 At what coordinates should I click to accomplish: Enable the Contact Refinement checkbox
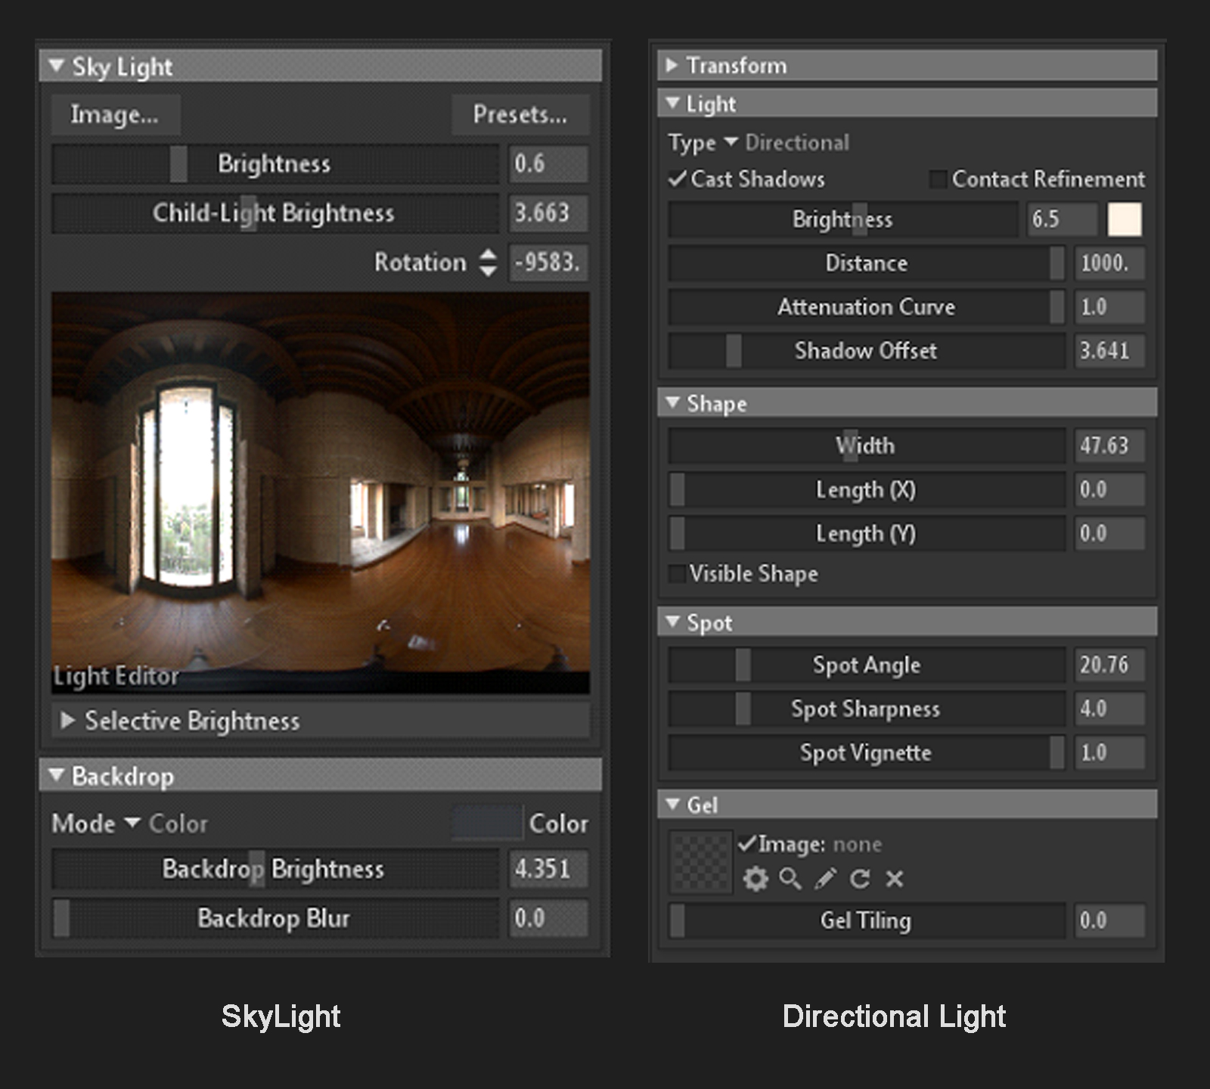(938, 179)
